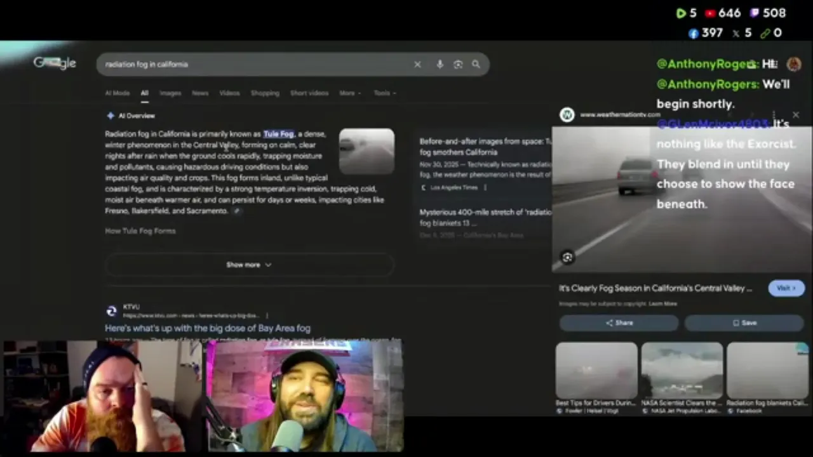This screenshot has height=457, width=813.
Task: Click the Twitch viewer count icon
Action: (754, 13)
